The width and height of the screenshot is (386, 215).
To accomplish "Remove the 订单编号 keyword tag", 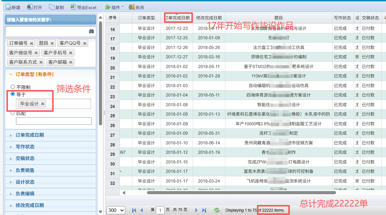I will coord(31,43).
